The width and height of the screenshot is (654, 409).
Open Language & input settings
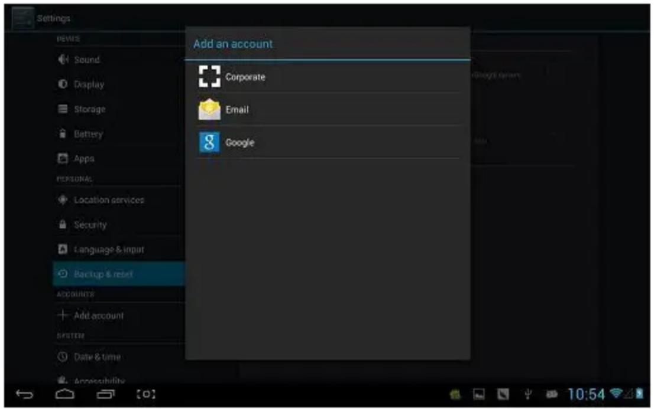coord(119,250)
